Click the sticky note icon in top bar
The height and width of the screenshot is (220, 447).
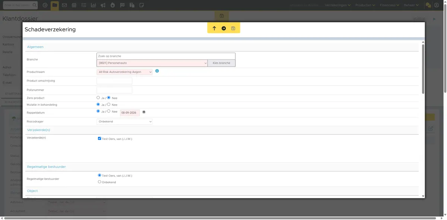click(x=142, y=5)
